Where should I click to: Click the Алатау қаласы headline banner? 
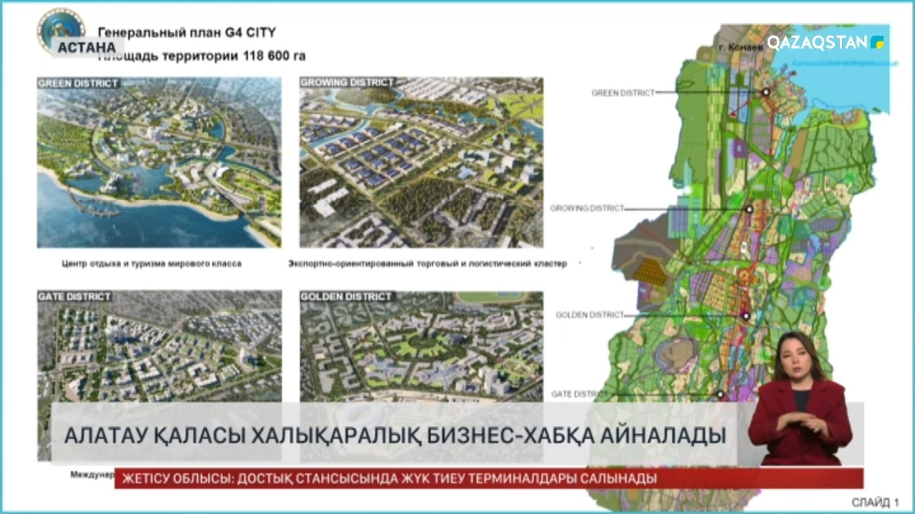(x=393, y=435)
